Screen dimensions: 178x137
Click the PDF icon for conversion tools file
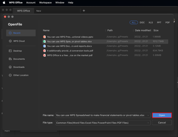(44, 51)
